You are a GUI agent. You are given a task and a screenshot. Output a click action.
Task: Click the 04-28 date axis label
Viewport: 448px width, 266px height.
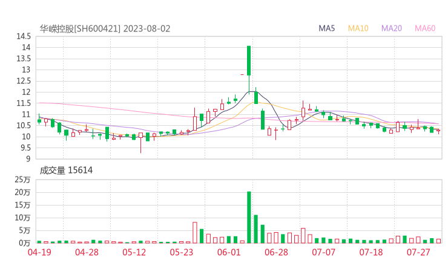[x=87, y=252]
